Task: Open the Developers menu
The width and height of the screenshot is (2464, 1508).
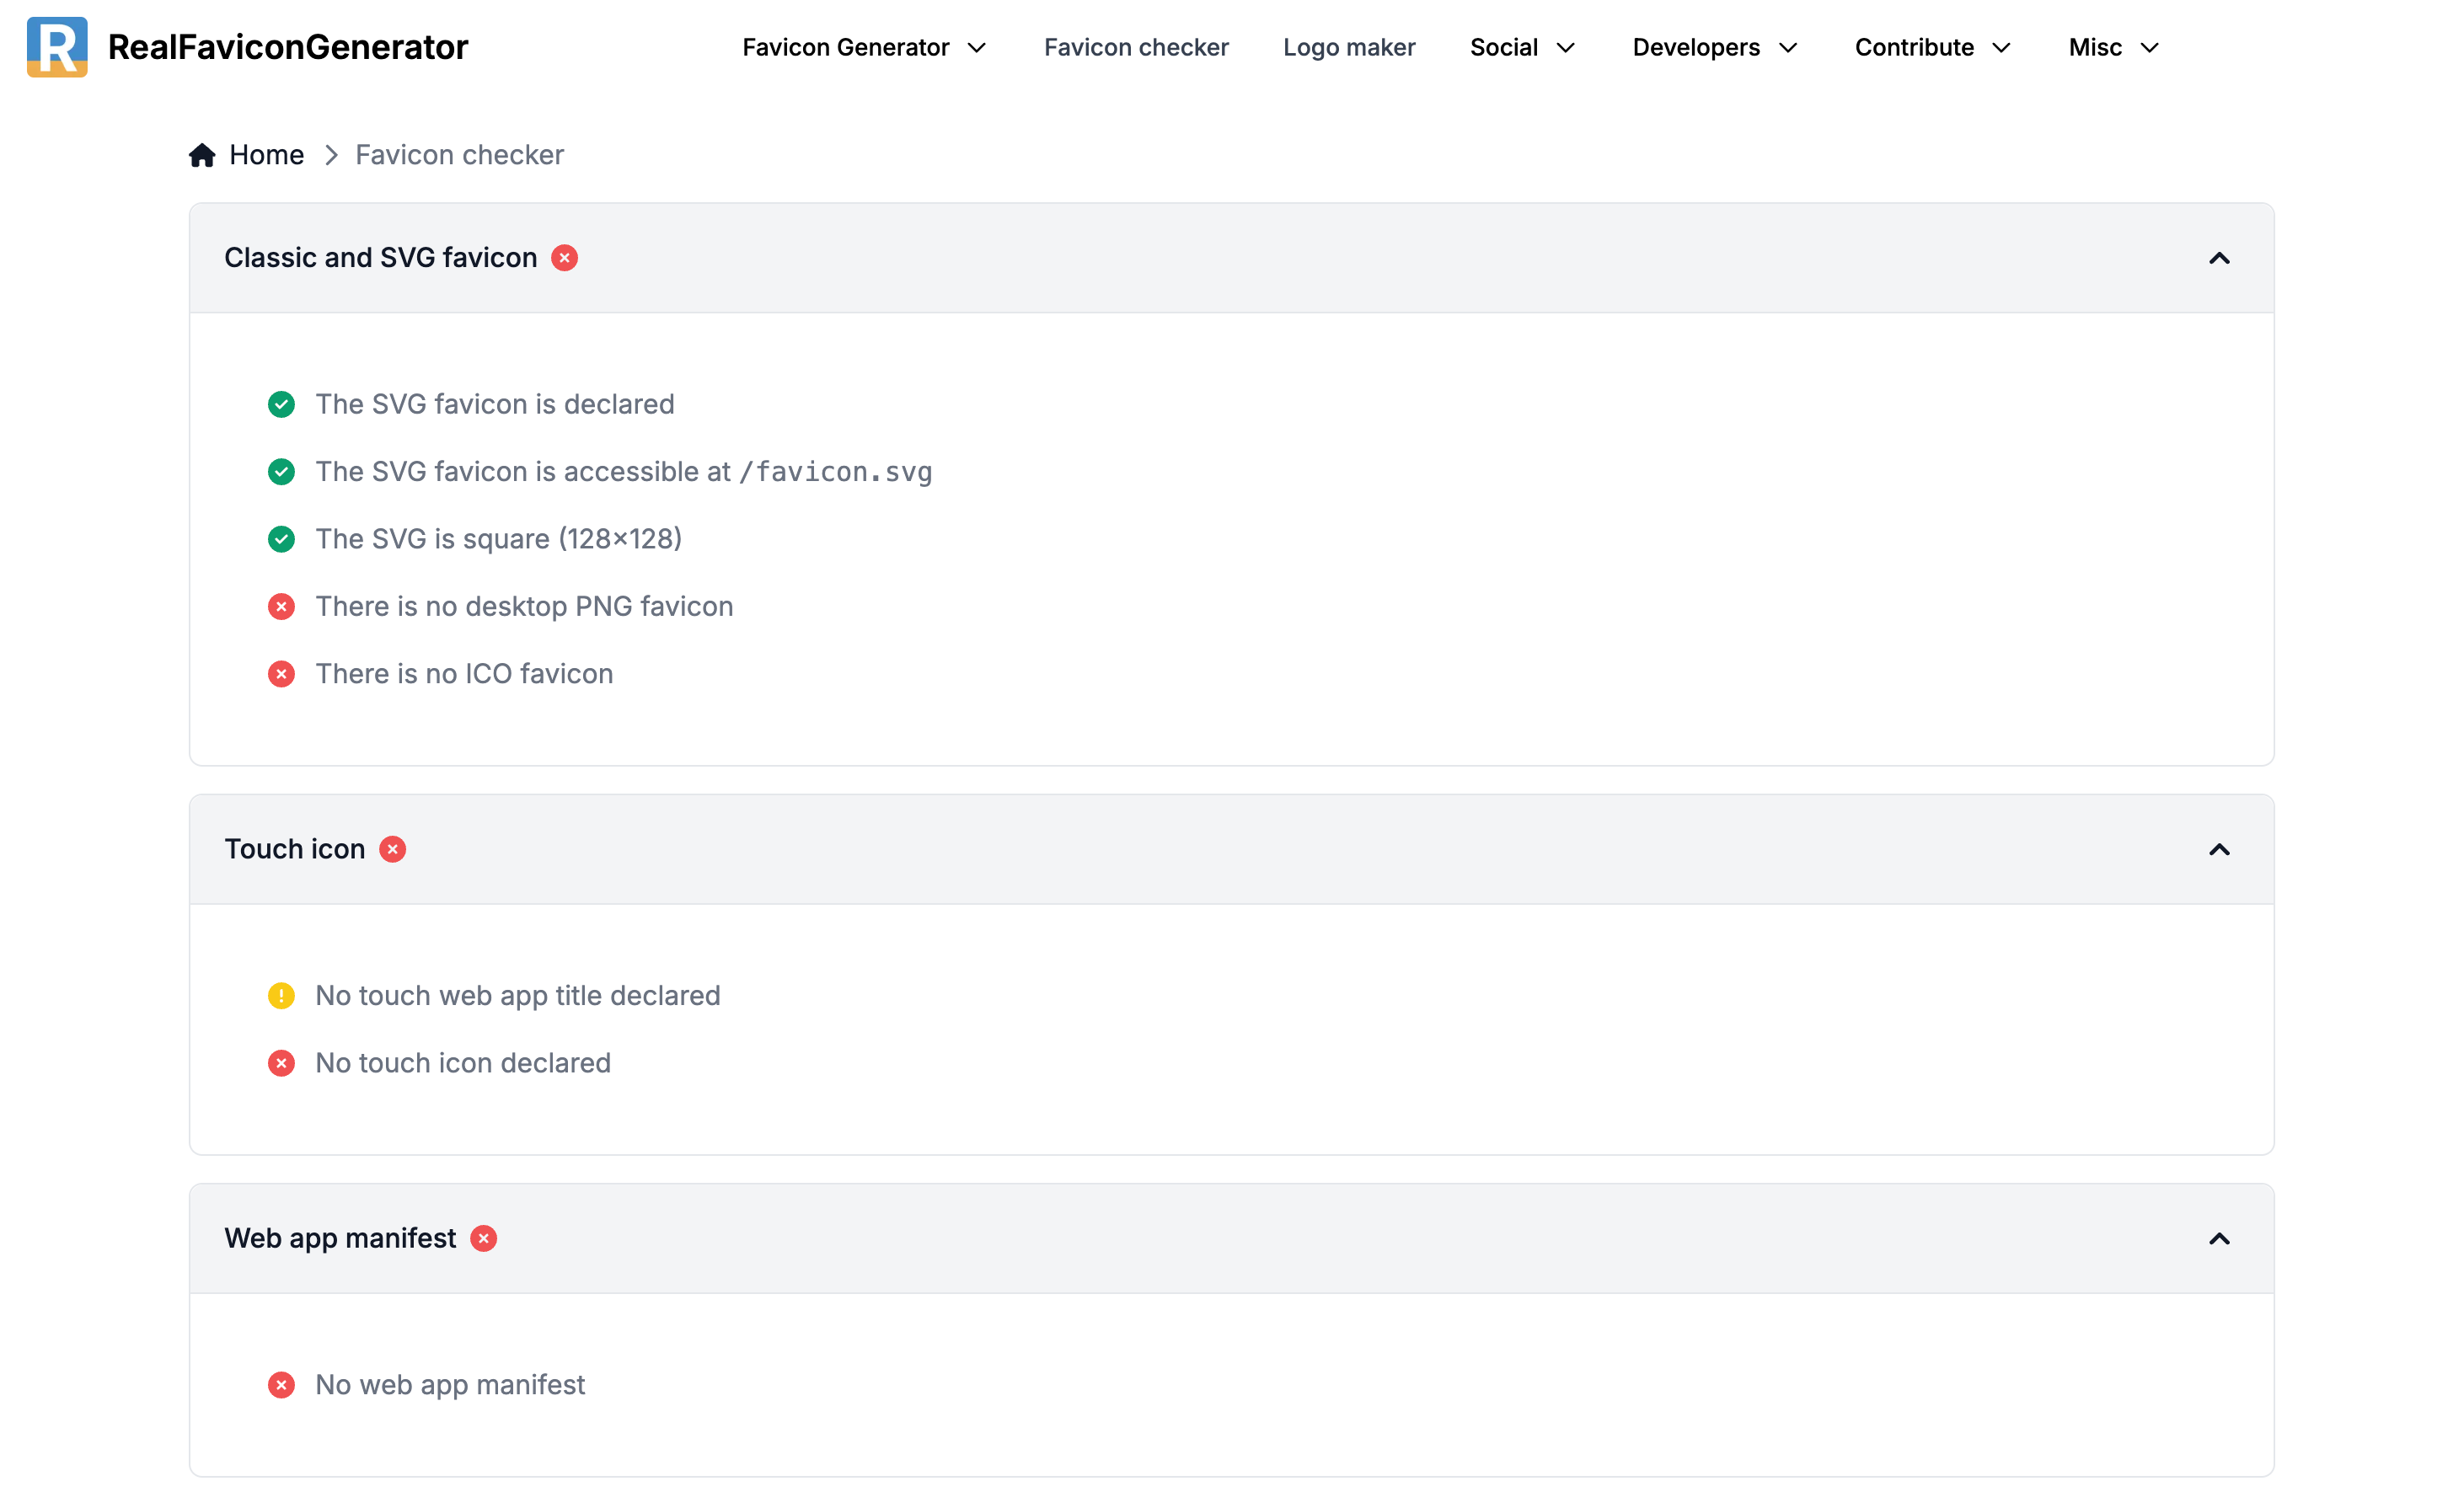Action: click(x=1696, y=47)
